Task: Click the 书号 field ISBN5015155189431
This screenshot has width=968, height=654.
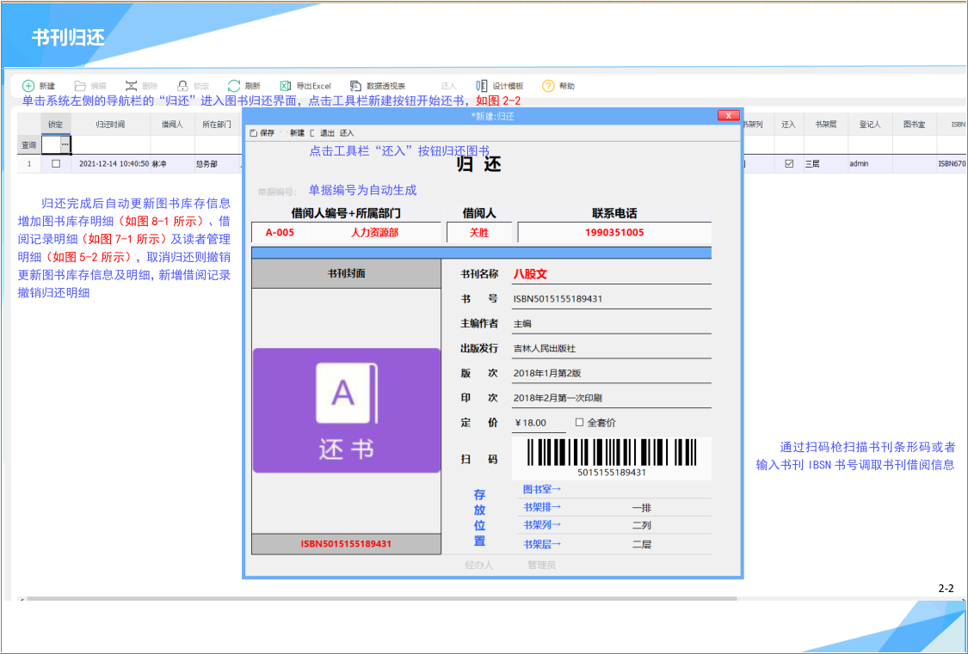Action: (611, 299)
